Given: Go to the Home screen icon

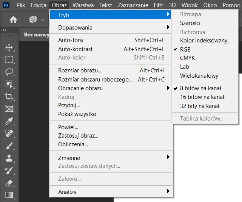Looking at the screenshot, I should 13,20.
